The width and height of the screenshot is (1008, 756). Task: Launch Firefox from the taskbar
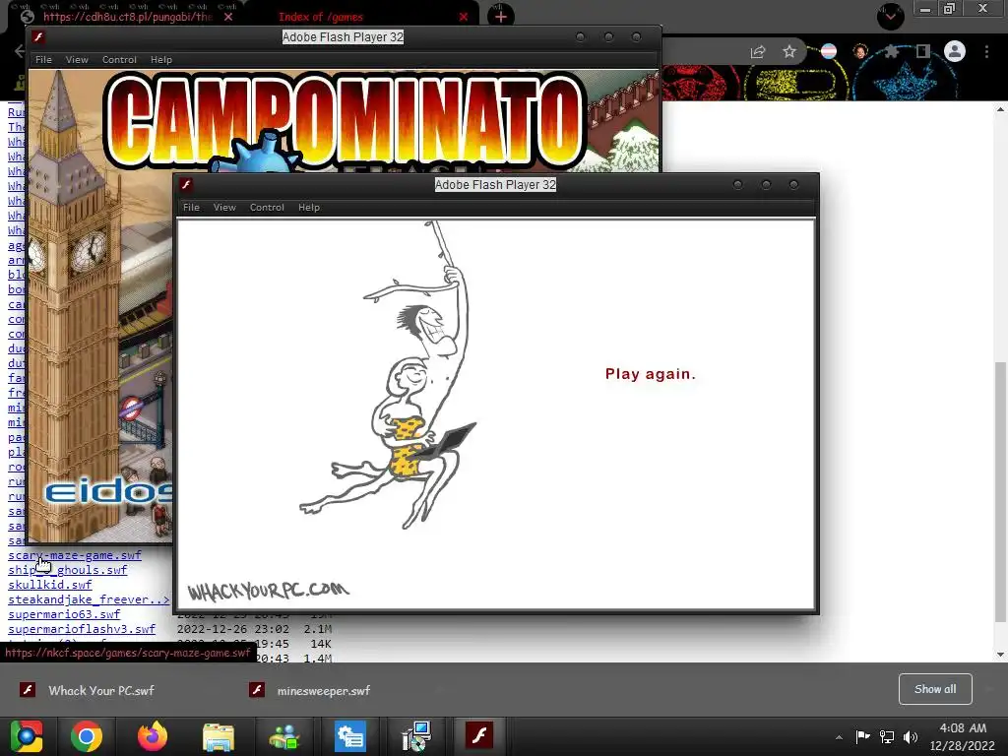click(x=153, y=736)
